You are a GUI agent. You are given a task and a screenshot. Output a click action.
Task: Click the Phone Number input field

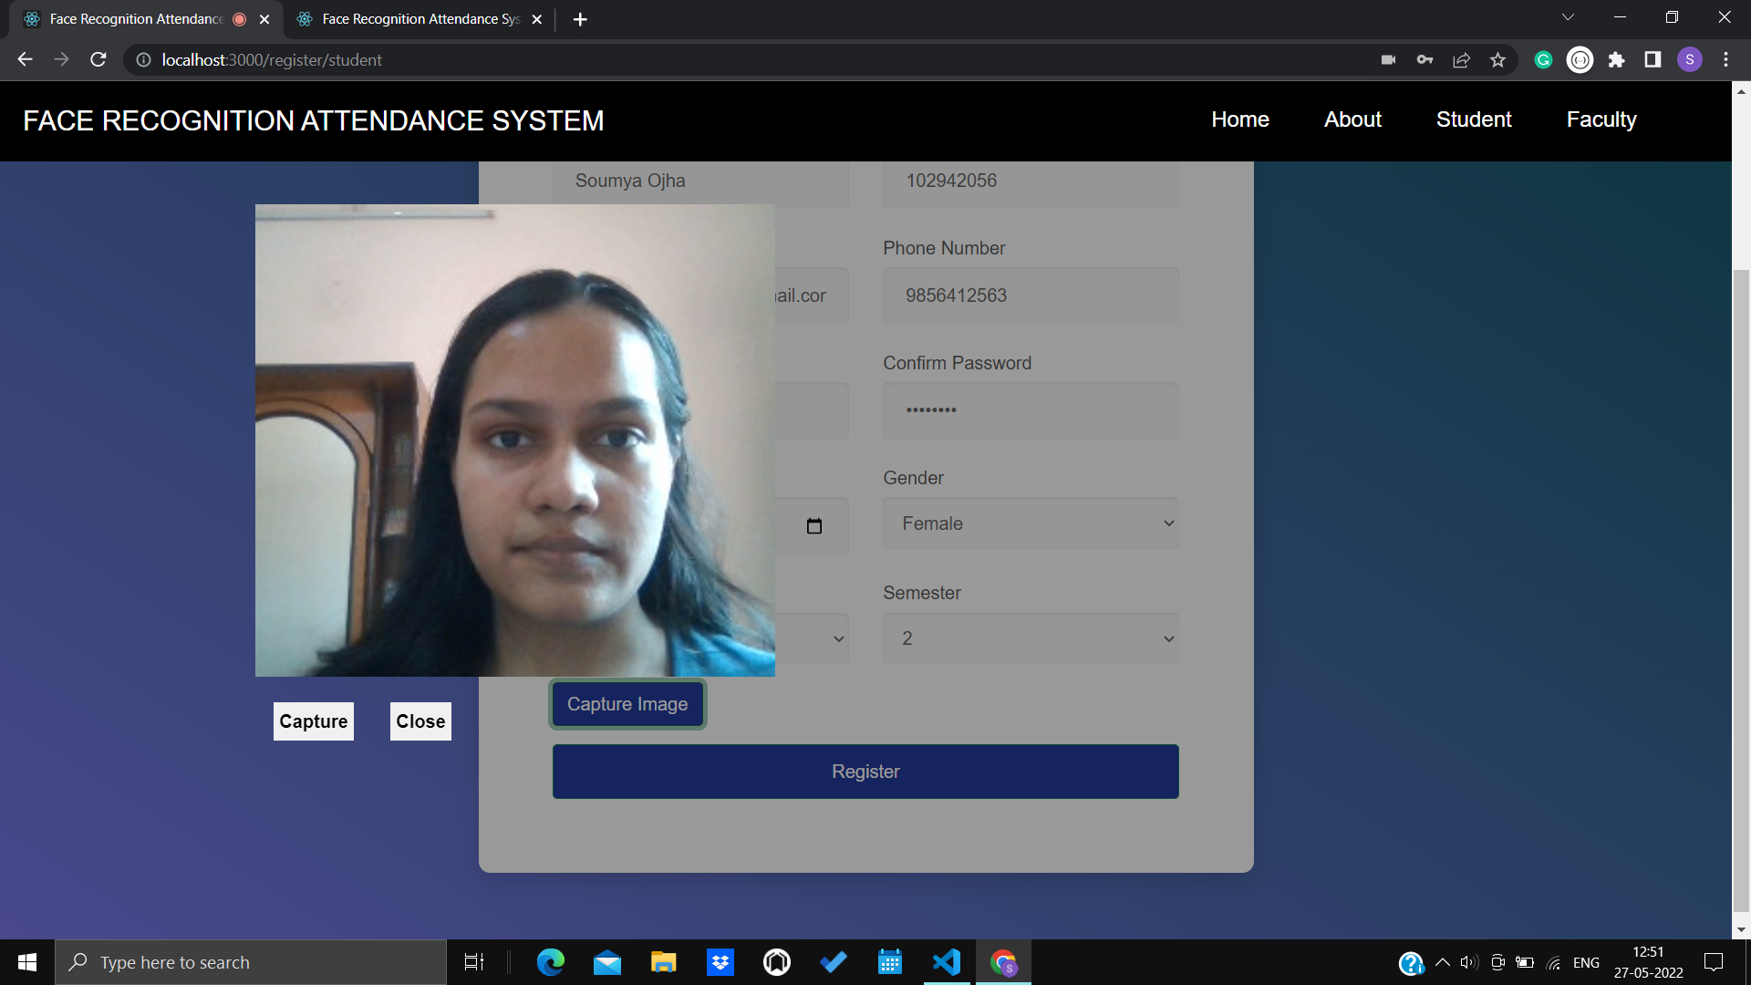(x=1031, y=295)
